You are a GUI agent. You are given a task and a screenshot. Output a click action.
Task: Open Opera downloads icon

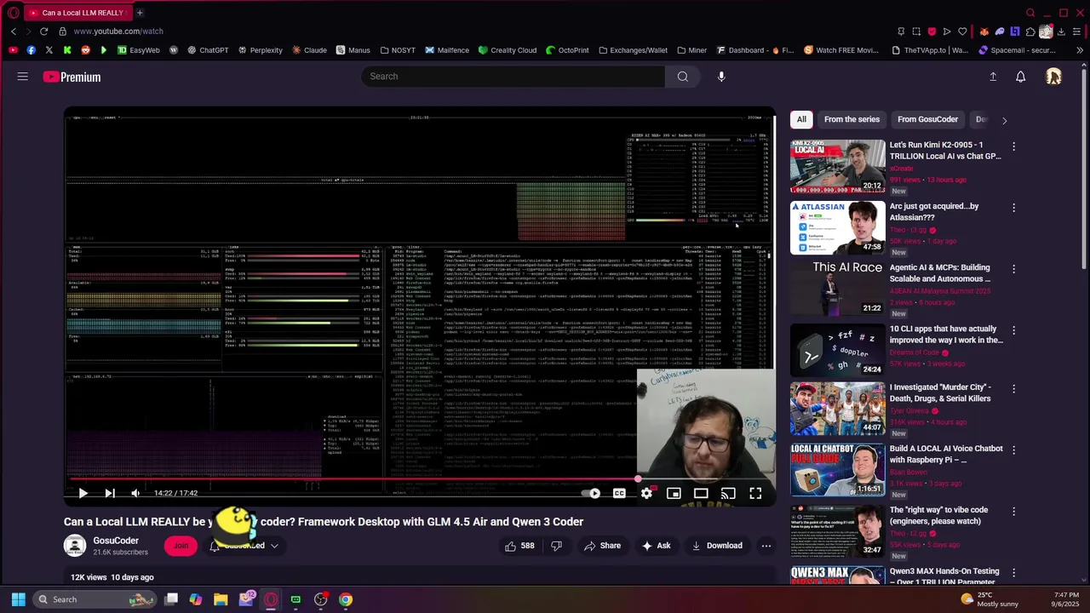coord(1061,32)
